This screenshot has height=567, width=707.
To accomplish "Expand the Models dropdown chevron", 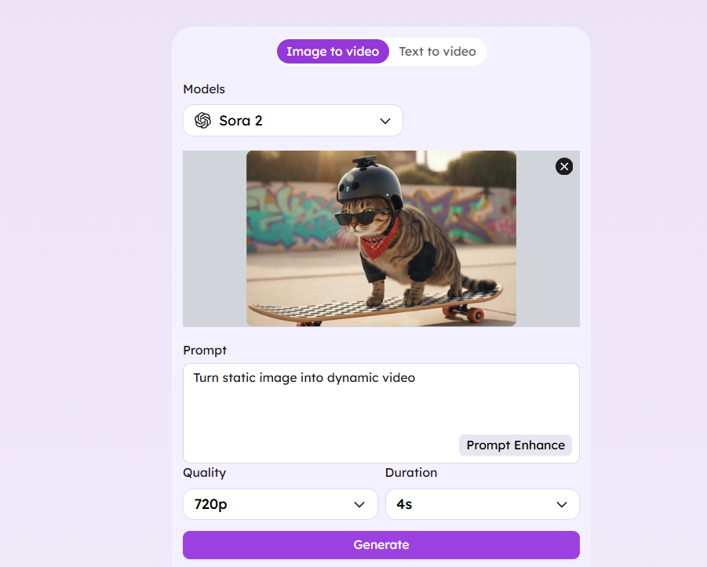I will click(385, 121).
